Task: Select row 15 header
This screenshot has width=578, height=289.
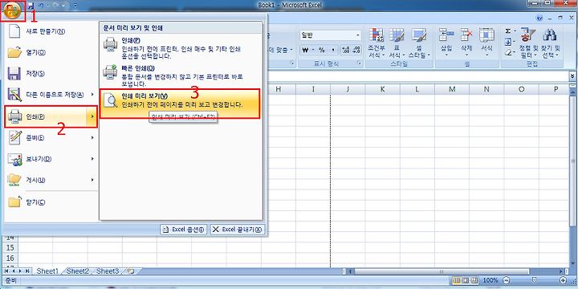Action: click(x=10, y=247)
